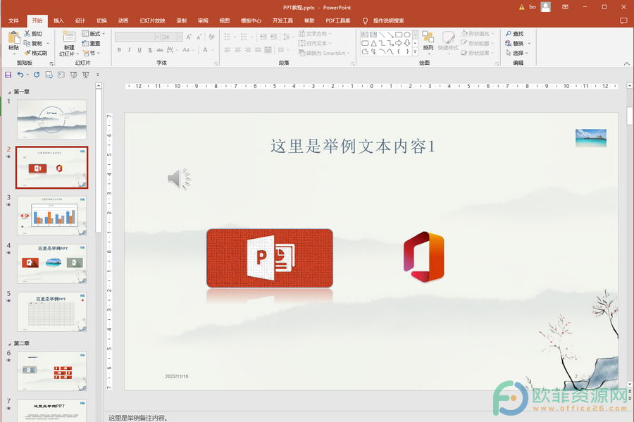Toggle left text alignment
Screen dimensions: 634x422
pyautogui.click(x=228, y=50)
